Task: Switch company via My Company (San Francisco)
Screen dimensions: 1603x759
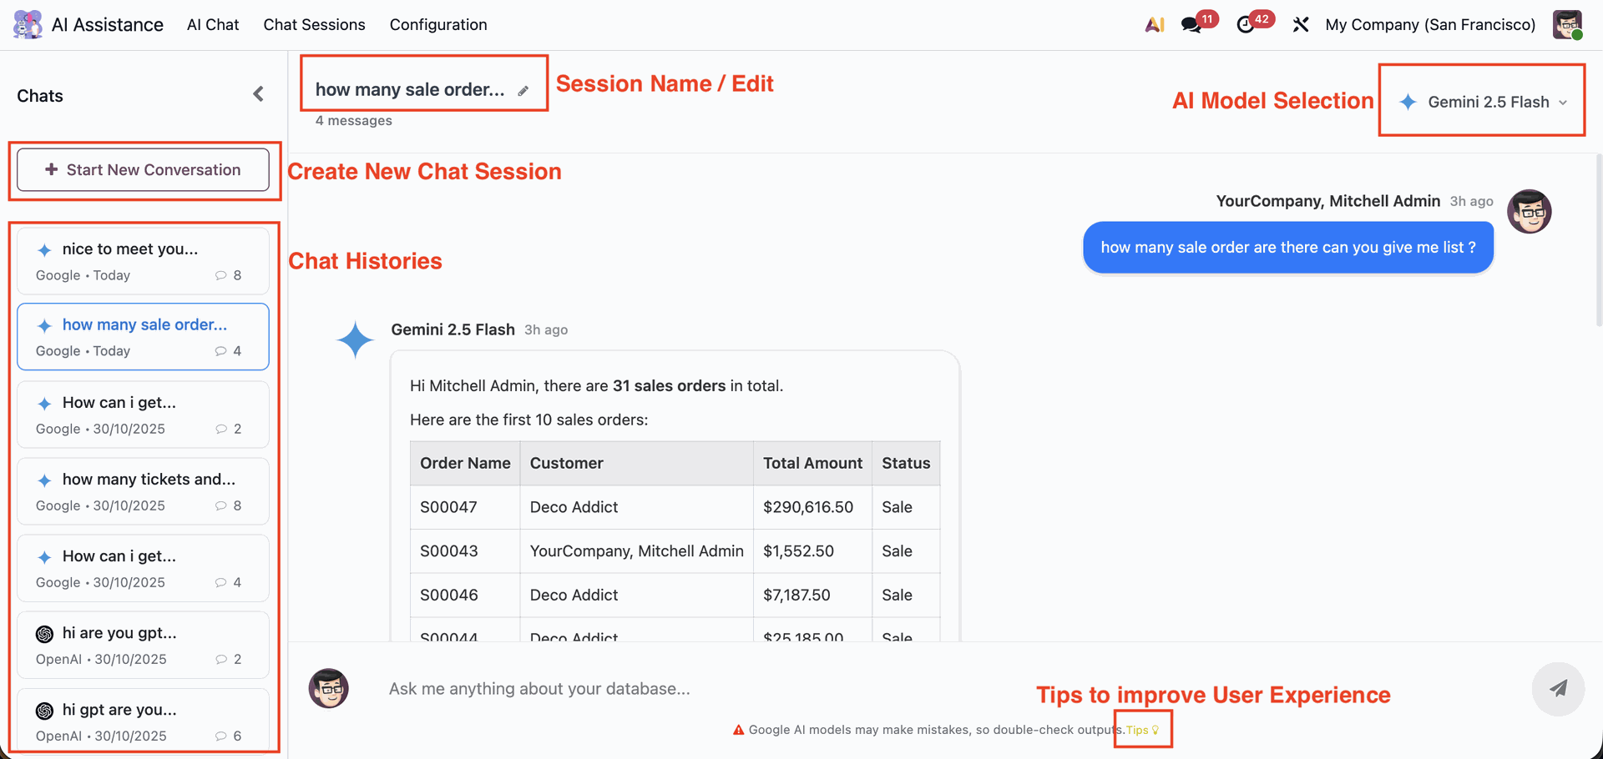Action: 1429,25
